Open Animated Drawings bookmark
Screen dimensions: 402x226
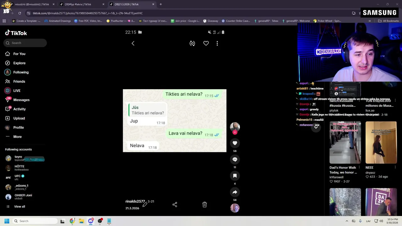point(57,21)
